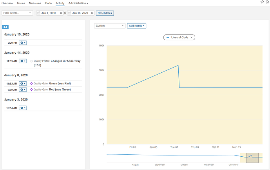Switch to the Issues tab
The width and height of the screenshot is (270, 170).
pyautogui.click(x=21, y=3)
